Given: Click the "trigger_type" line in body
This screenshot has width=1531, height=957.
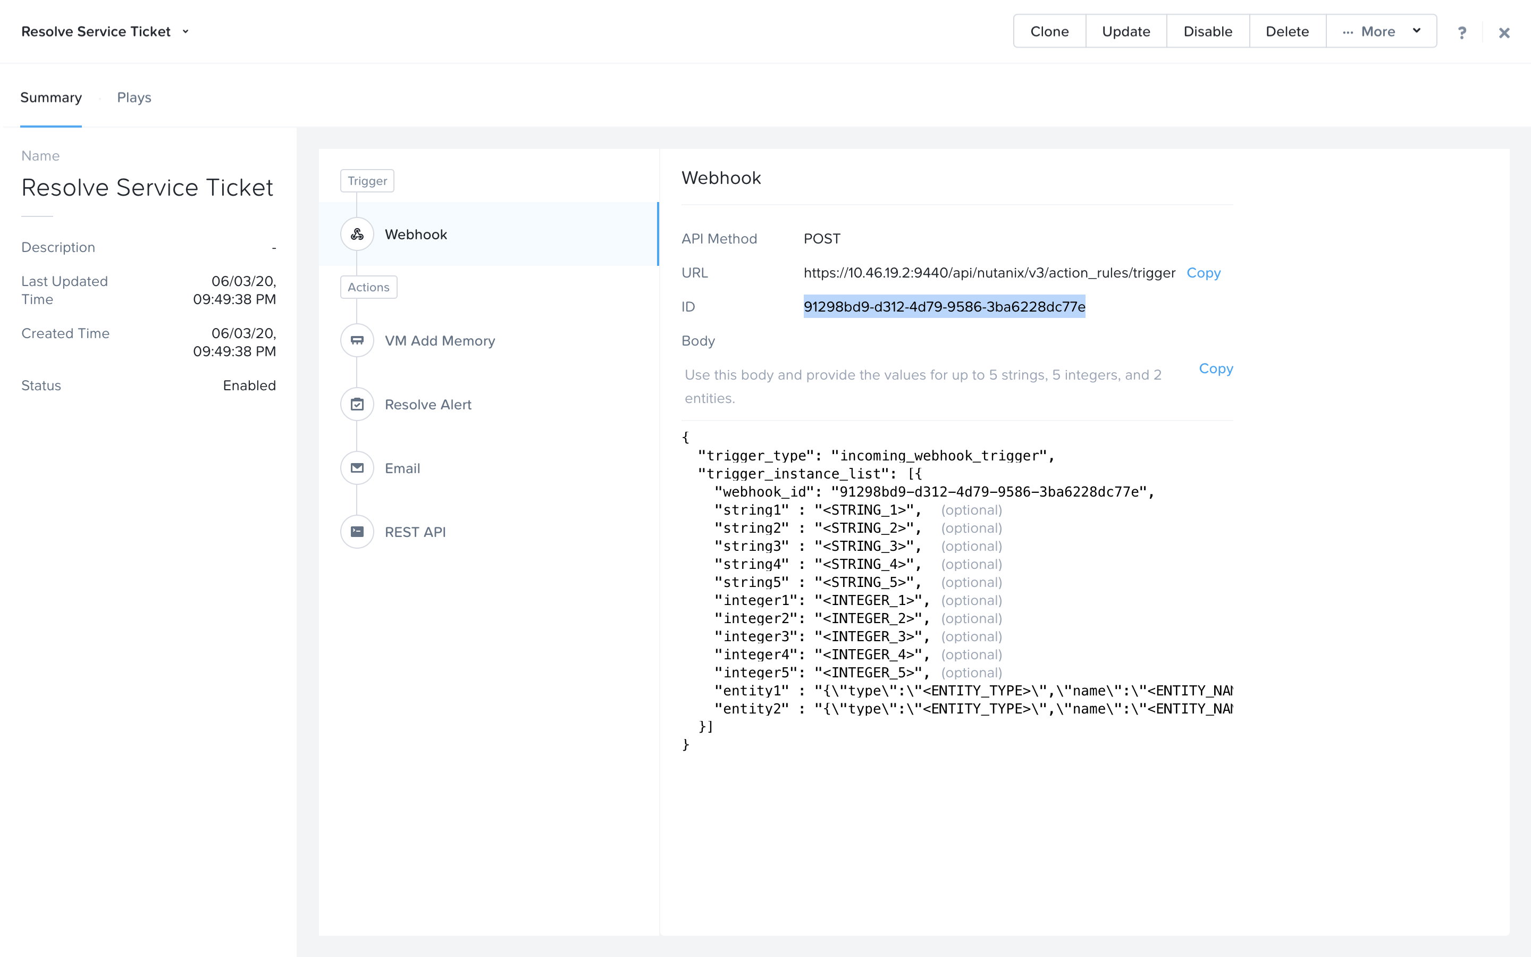Looking at the screenshot, I should pos(876,456).
